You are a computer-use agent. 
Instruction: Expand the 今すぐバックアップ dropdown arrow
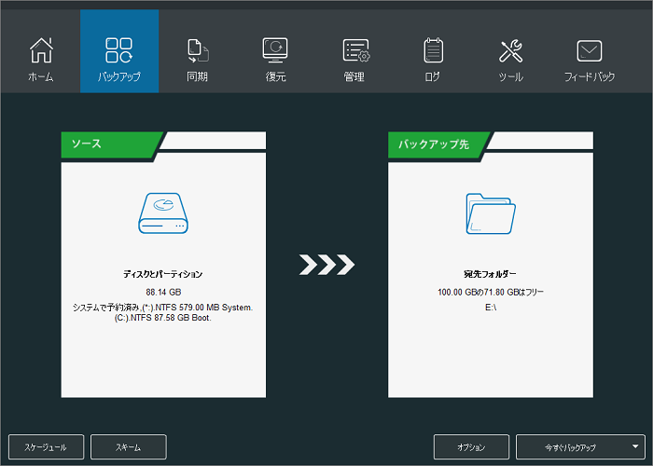(635, 446)
